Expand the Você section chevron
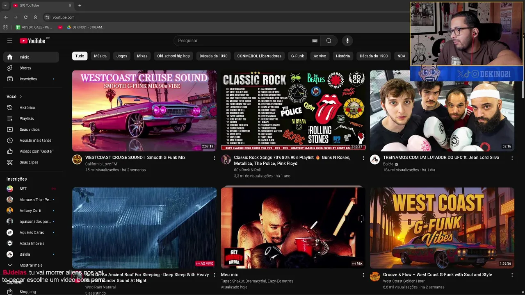525x295 pixels. click(21, 97)
